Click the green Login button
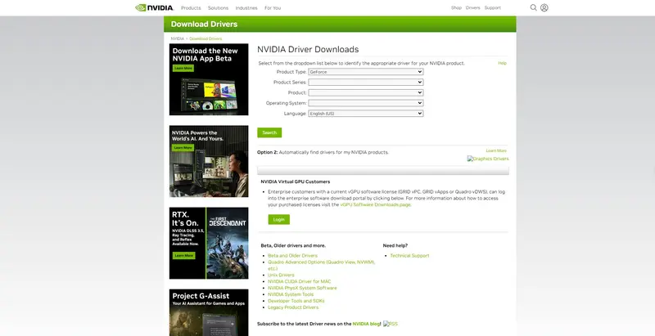This screenshot has height=336, width=655. [x=278, y=219]
